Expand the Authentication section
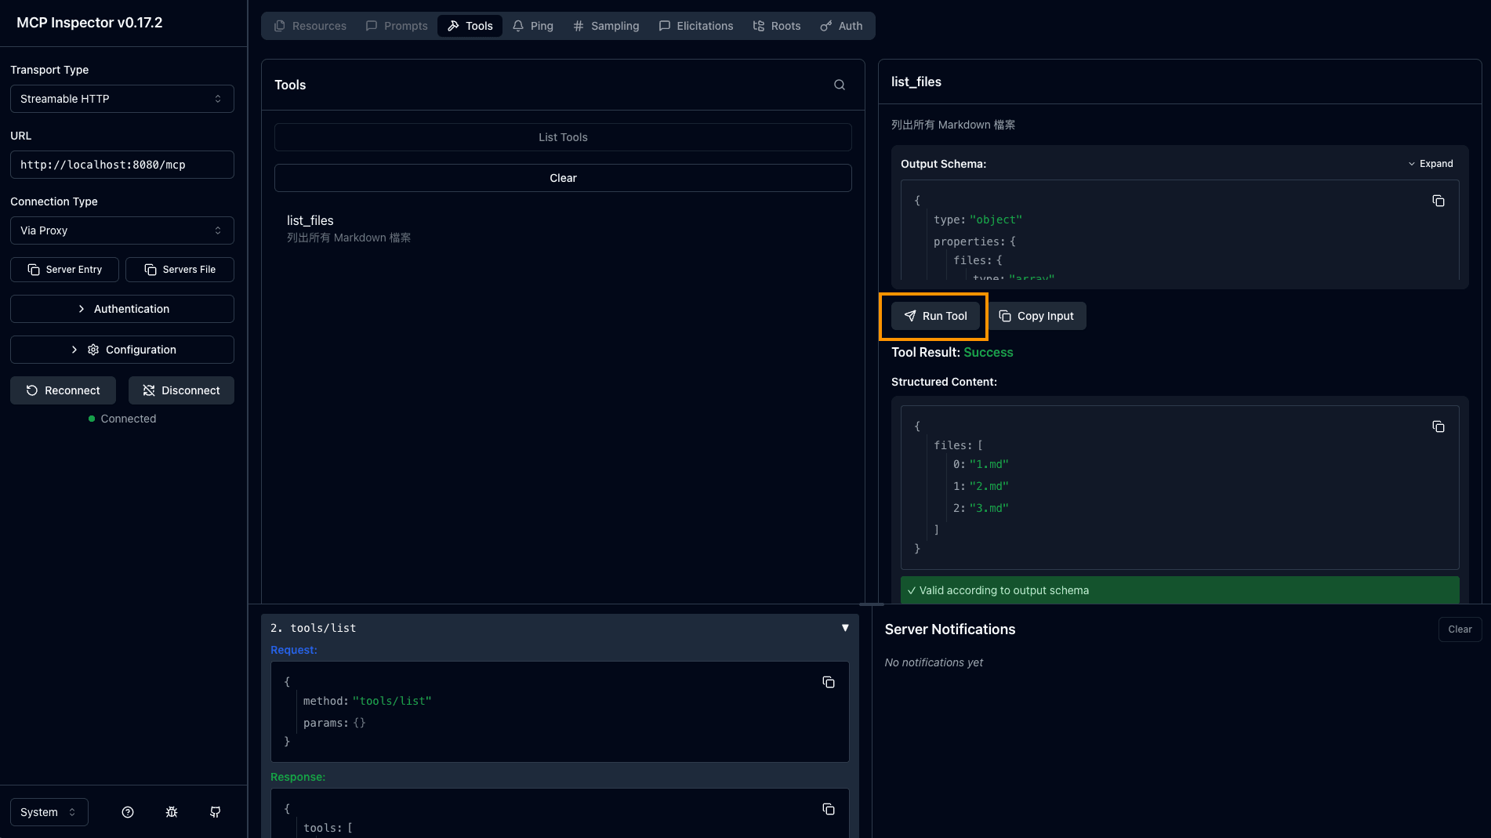The width and height of the screenshot is (1491, 838). tap(122, 309)
